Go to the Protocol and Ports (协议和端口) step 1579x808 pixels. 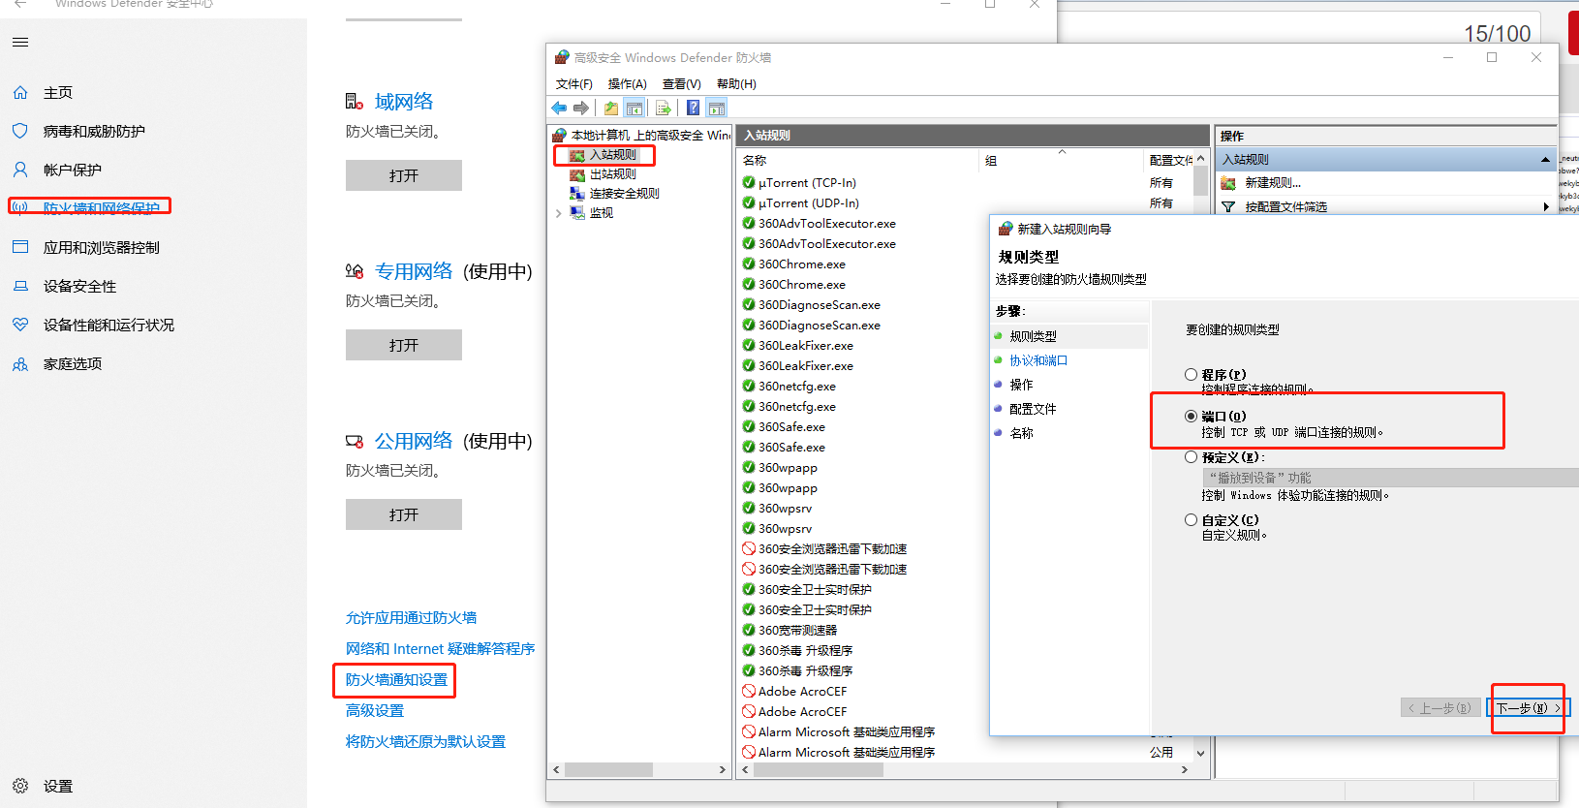click(1038, 360)
